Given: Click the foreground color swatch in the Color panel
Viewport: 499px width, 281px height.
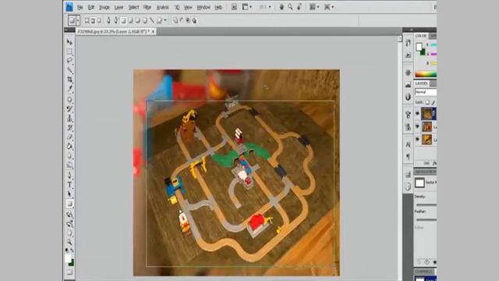Looking at the screenshot, I should (419, 47).
